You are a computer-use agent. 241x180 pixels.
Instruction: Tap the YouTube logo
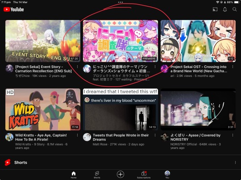14,9
